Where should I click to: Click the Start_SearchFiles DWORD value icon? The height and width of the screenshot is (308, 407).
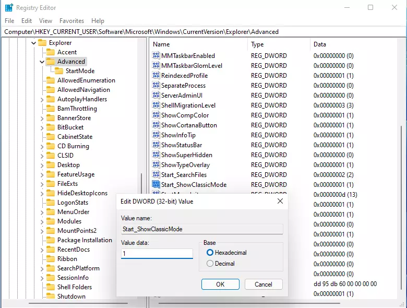(x=155, y=174)
